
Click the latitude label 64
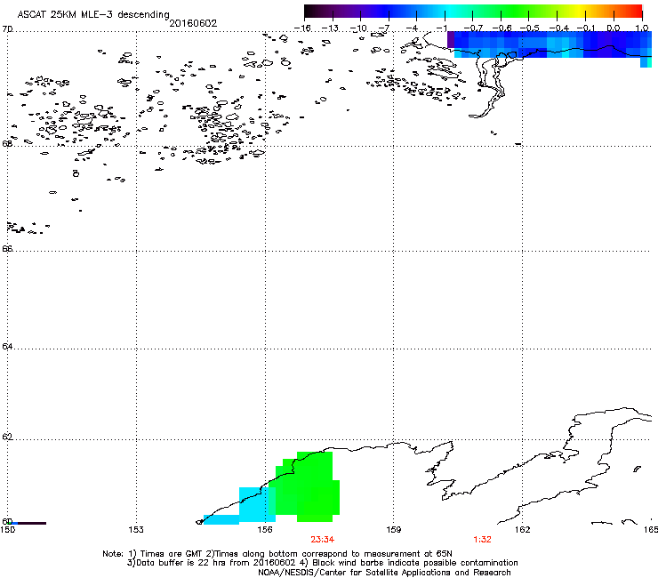click(x=7, y=346)
